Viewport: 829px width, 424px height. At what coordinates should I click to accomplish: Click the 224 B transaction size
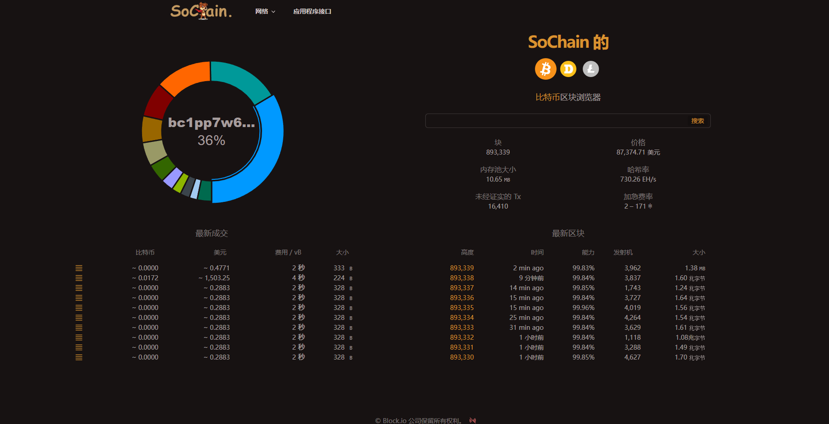343,278
